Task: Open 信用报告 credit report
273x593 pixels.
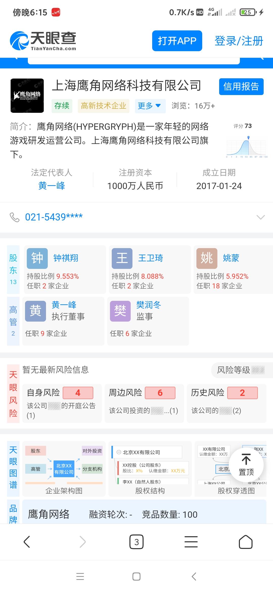Action: pyautogui.click(x=241, y=87)
